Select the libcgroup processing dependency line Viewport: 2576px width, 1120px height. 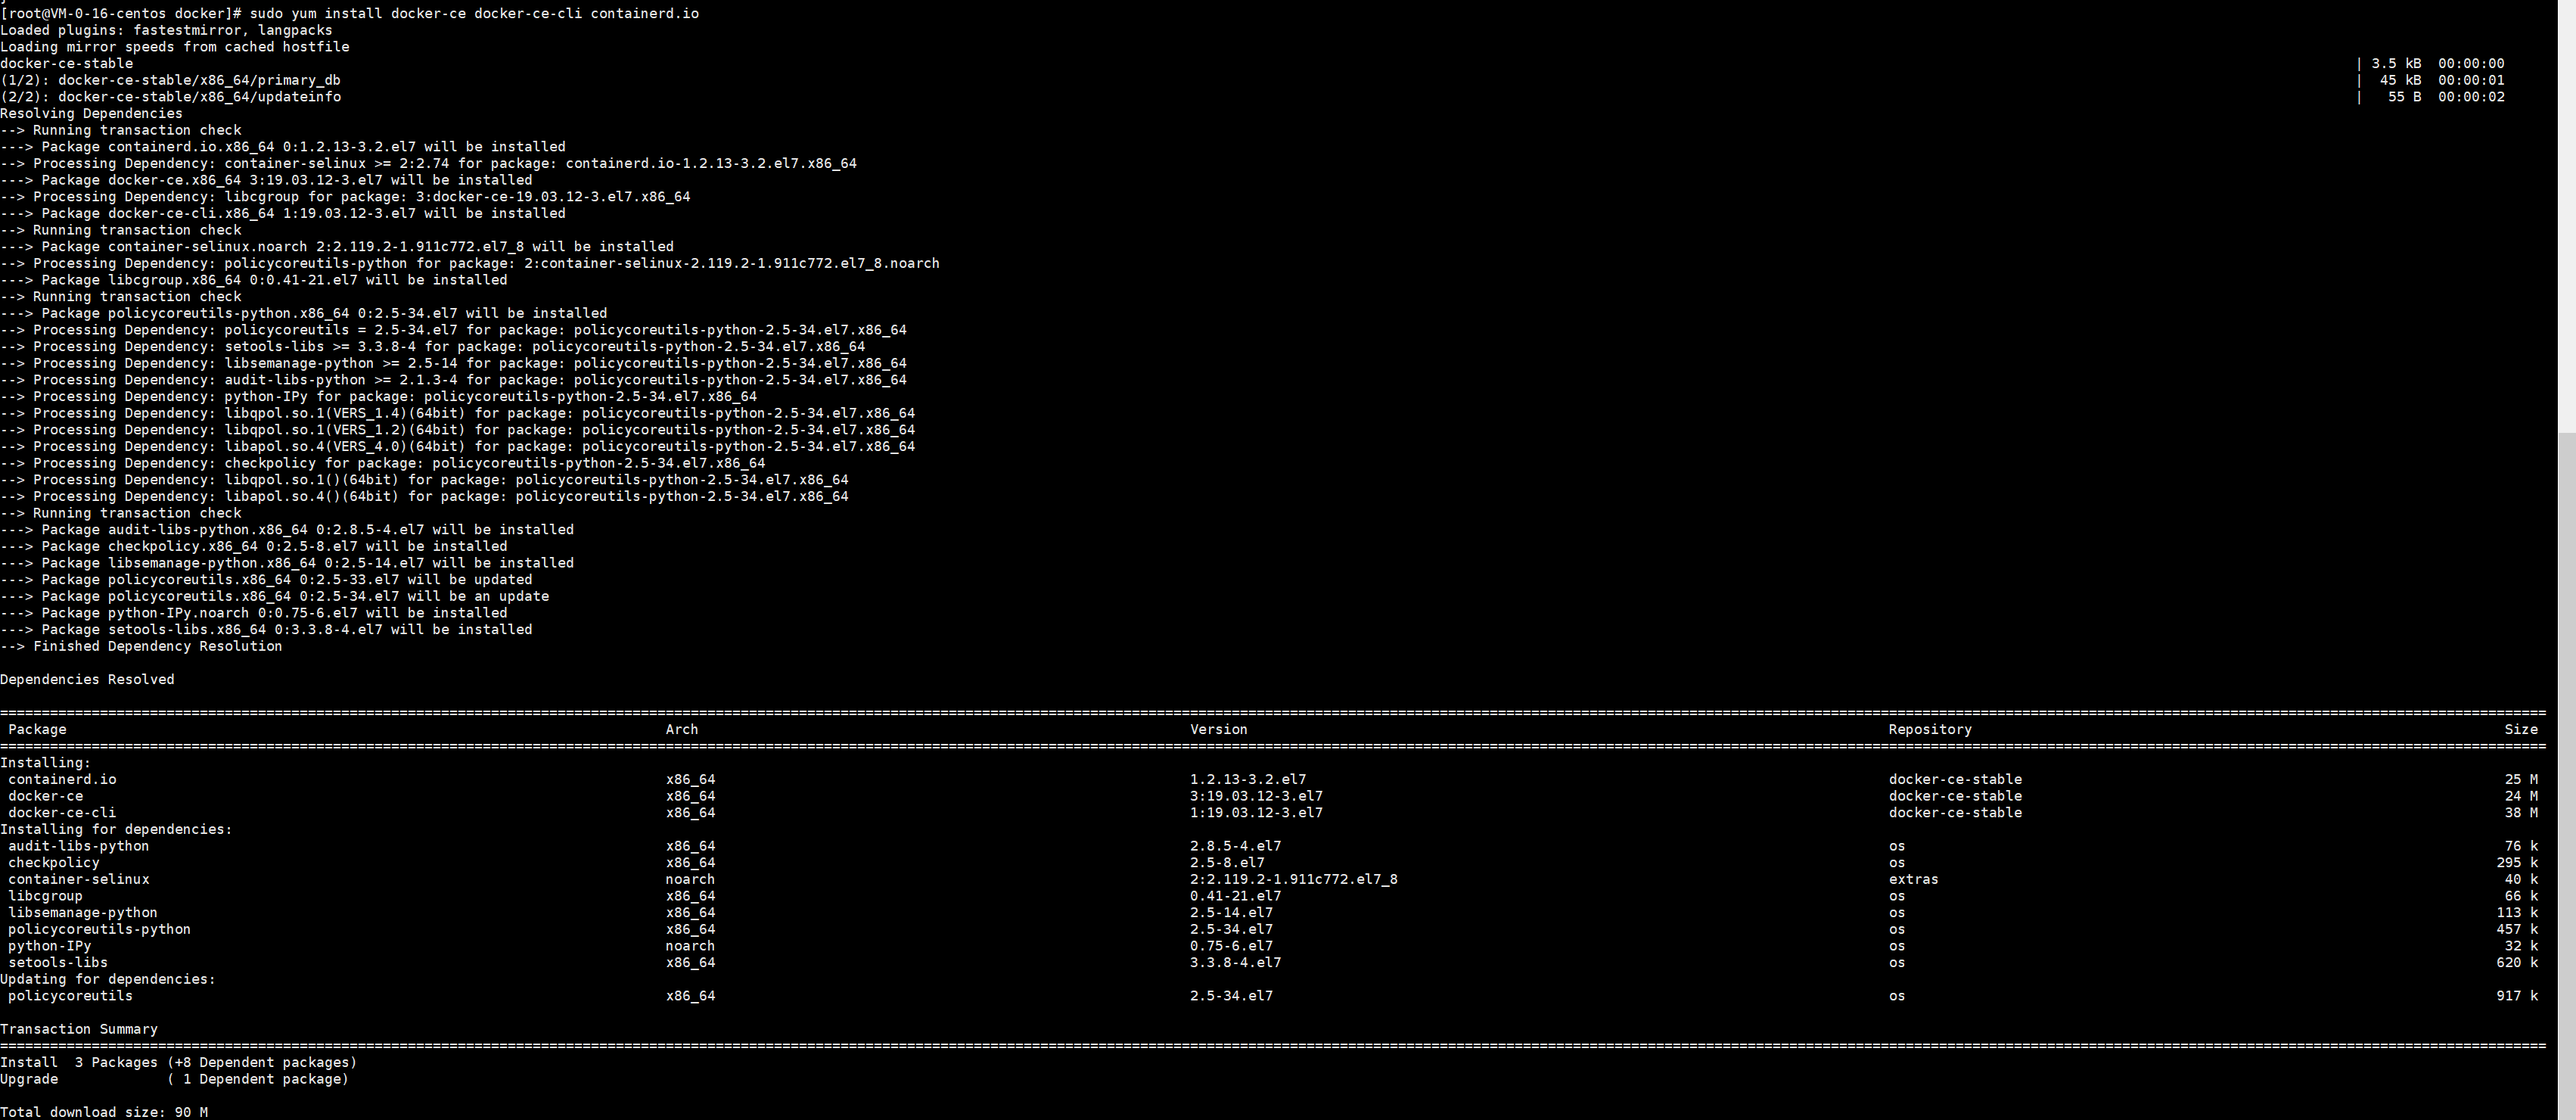(345, 197)
